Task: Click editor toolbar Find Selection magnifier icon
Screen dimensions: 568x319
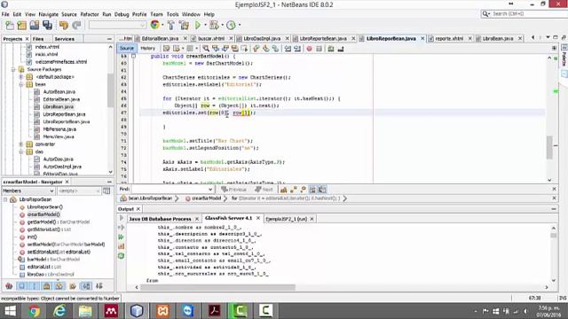Action: point(206,49)
